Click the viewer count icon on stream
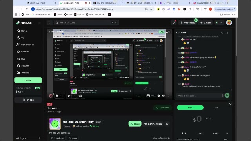The height and width of the screenshot is (141, 251). pyautogui.click(x=168, y=32)
